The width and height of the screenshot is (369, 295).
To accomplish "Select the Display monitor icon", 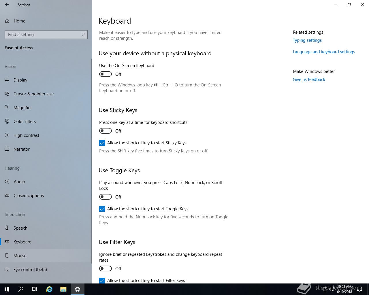I will click(x=7, y=80).
